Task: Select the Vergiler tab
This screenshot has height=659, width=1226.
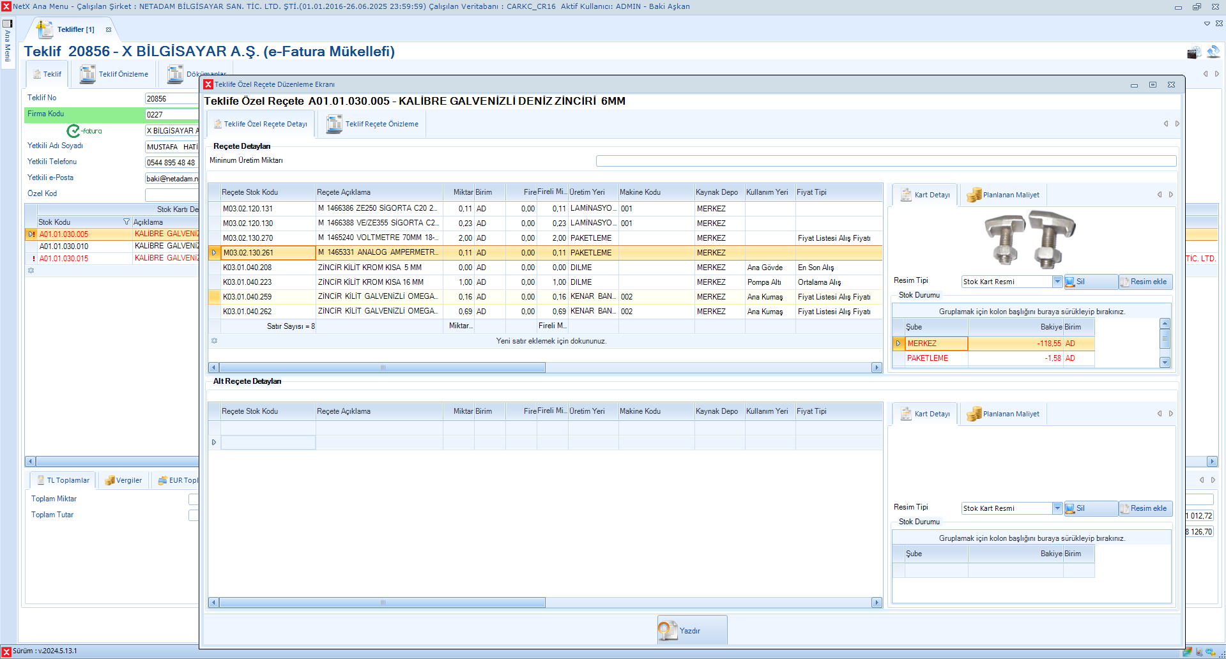Action: tap(123, 480)
